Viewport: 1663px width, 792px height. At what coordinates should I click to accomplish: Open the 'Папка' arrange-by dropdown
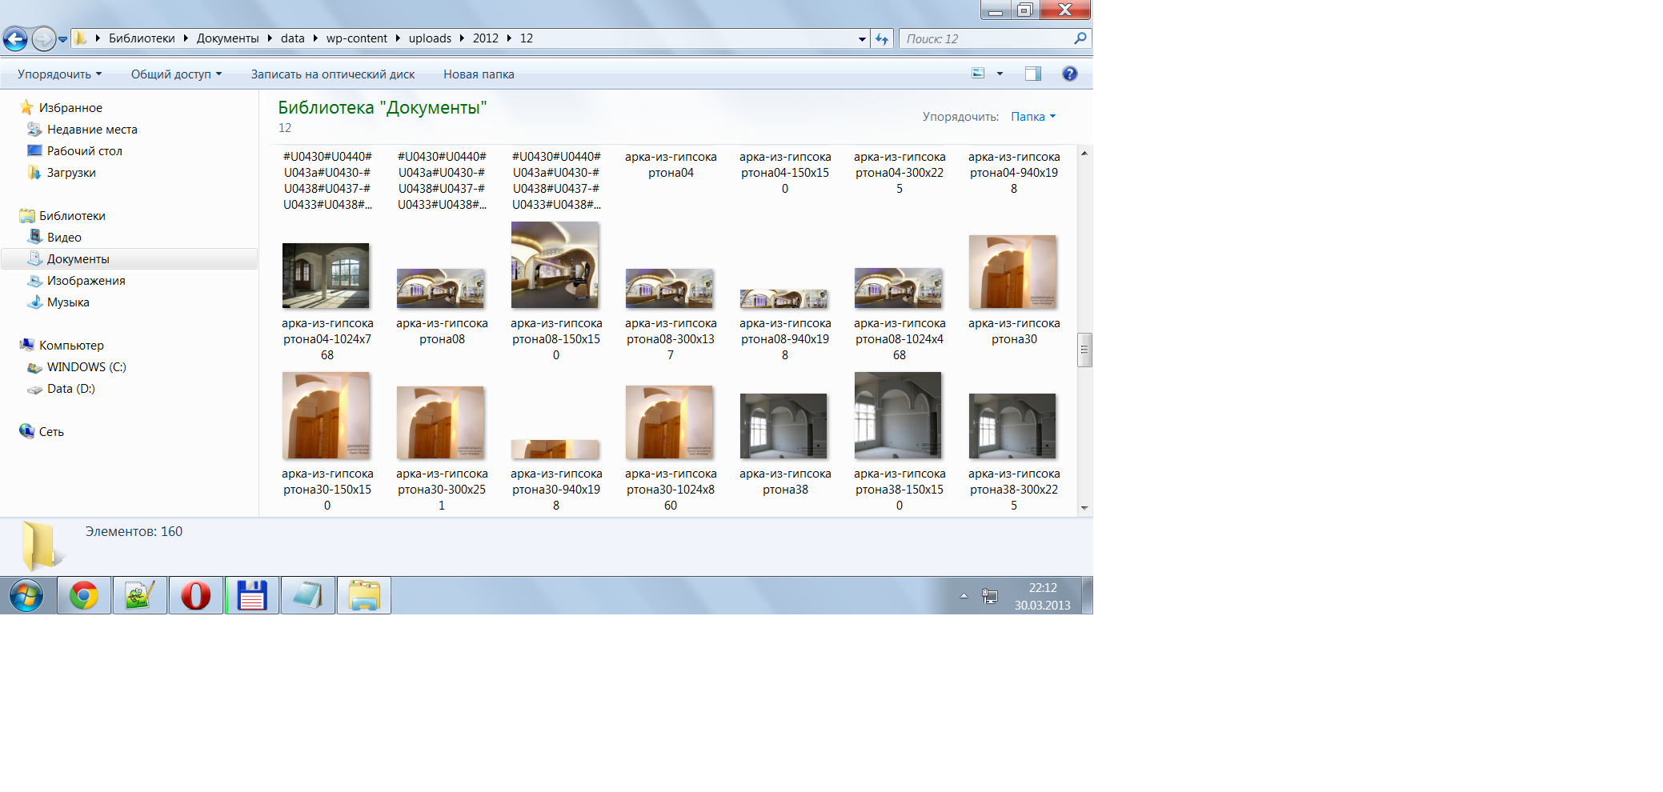1033,117
